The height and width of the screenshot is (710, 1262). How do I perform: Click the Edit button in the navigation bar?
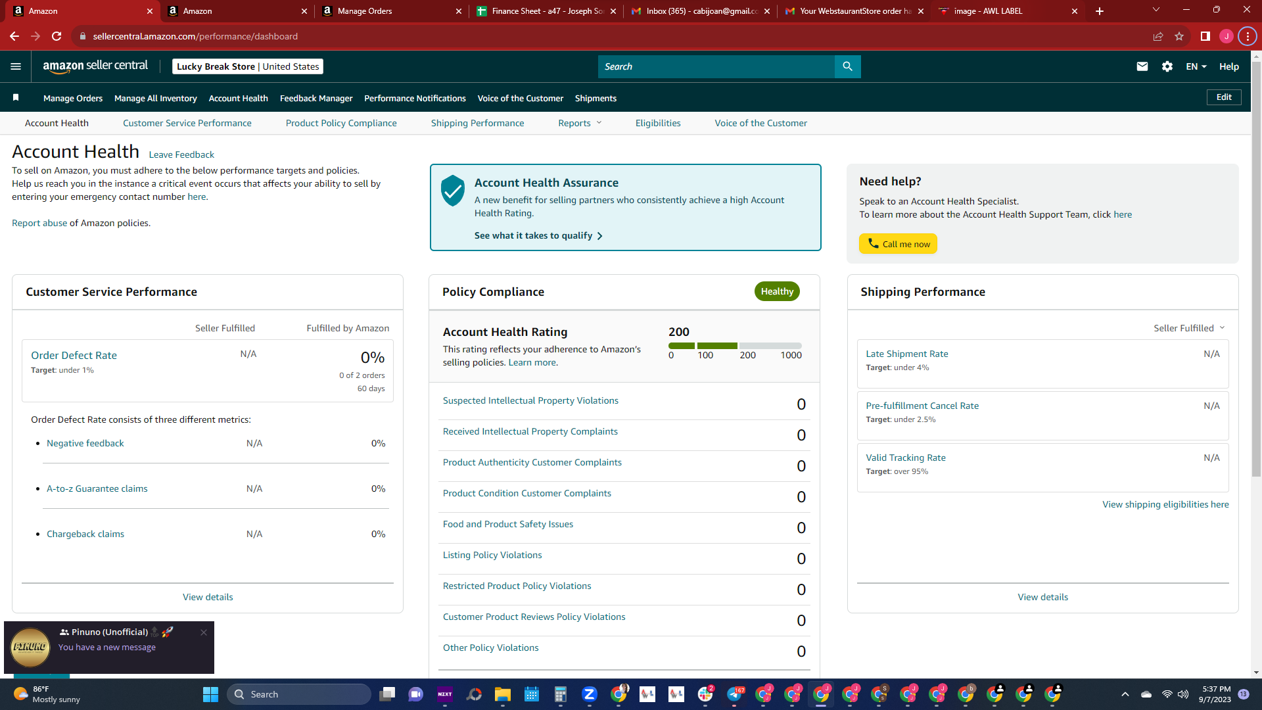(1224, 97)
